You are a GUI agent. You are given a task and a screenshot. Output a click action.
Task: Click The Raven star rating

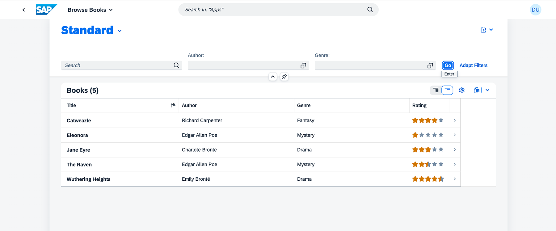(x=428, y=164)
